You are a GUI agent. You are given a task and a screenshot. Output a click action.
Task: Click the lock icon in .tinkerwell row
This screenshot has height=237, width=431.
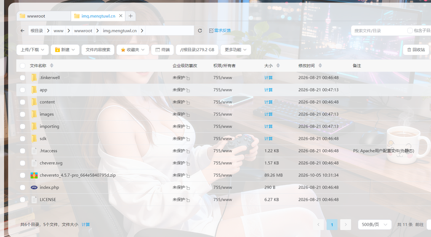(188, 78)
